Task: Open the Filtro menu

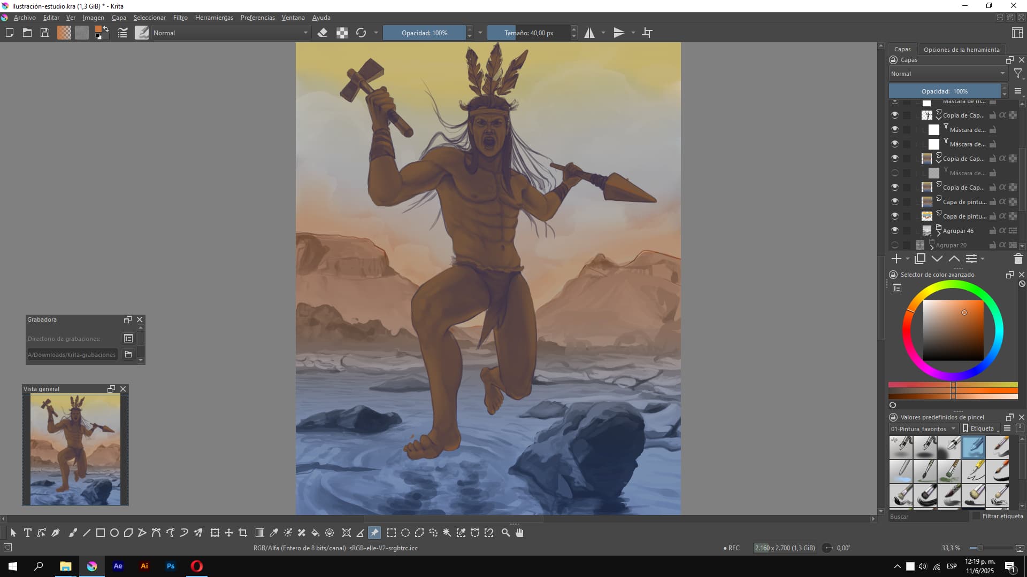Action: [180, 18]
